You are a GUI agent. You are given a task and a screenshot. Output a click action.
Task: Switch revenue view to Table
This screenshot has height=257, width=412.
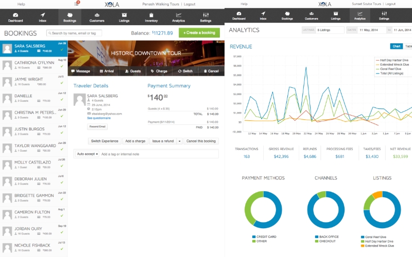408,46
